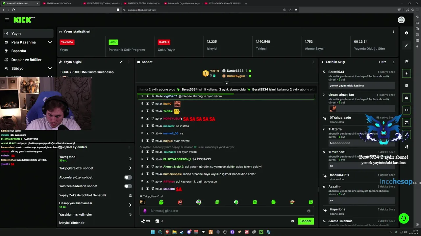Select the red angry emote in the quick emote row
The image size is (421, 236).
pyautogui.click(x=180, y=202)
